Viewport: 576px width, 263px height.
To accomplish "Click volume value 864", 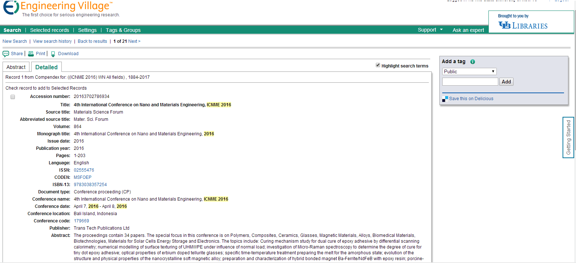I will point(77,127).
